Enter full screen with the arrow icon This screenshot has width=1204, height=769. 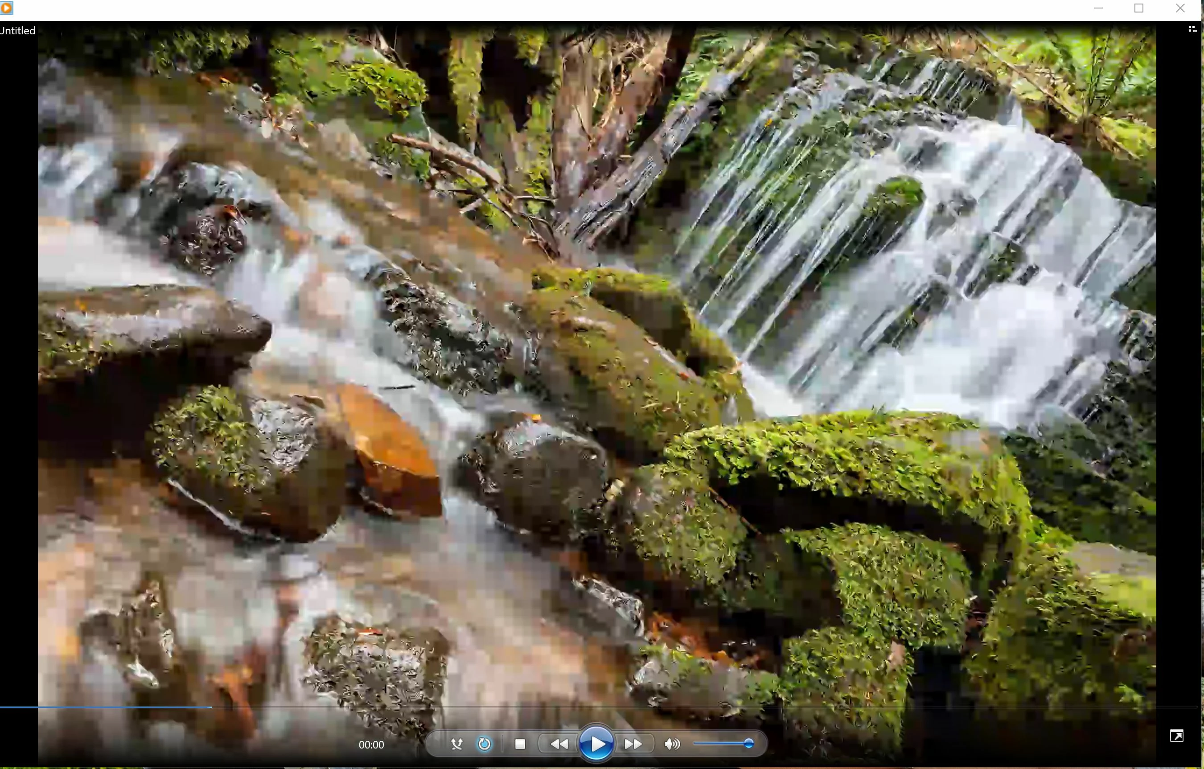1176,736
